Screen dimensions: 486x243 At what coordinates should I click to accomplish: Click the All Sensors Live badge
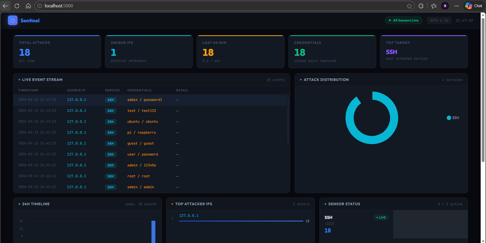click(x=403, y=21)
